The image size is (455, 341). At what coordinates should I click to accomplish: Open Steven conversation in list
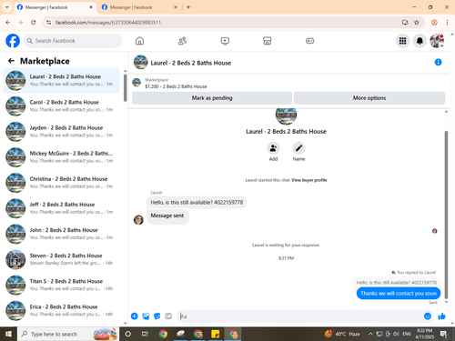coord(62,259)
